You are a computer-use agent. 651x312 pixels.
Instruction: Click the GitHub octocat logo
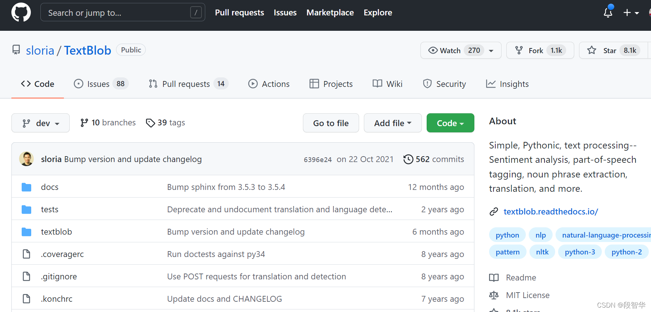click(x=21, y=12)
